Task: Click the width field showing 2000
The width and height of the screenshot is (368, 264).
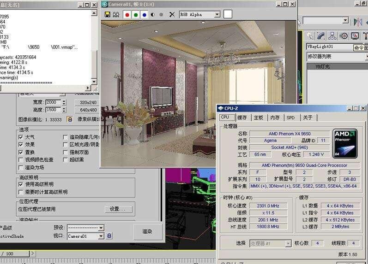Action: tap(53, 102)
